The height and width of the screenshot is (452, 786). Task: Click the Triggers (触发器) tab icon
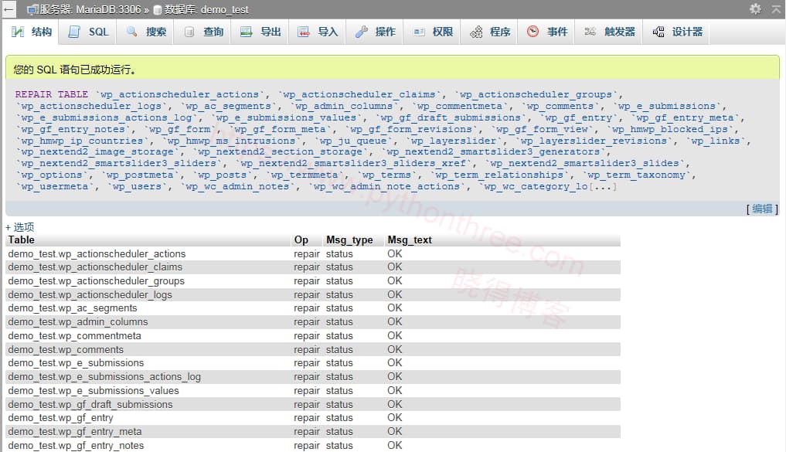(590, 32)
